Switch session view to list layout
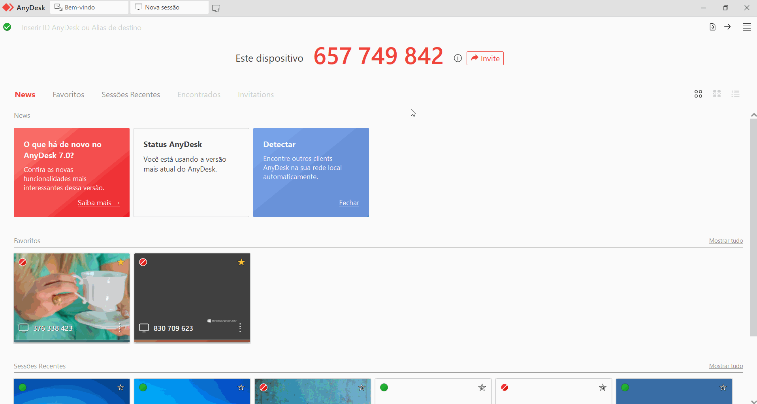Screen dimensions: 757x404 (x=736, y=94)
